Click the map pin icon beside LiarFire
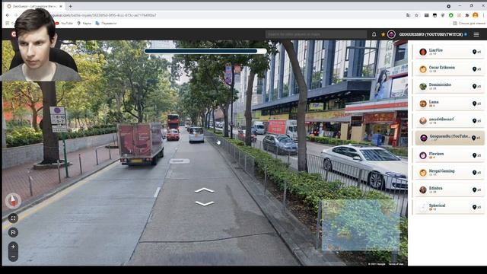The width and height of the screenshot is (487, 274). (474, 52)
